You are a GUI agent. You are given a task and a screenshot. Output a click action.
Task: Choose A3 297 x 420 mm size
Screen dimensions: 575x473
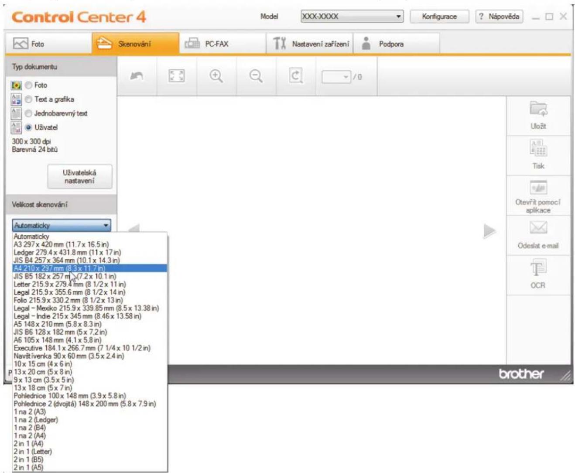(90, 244)
